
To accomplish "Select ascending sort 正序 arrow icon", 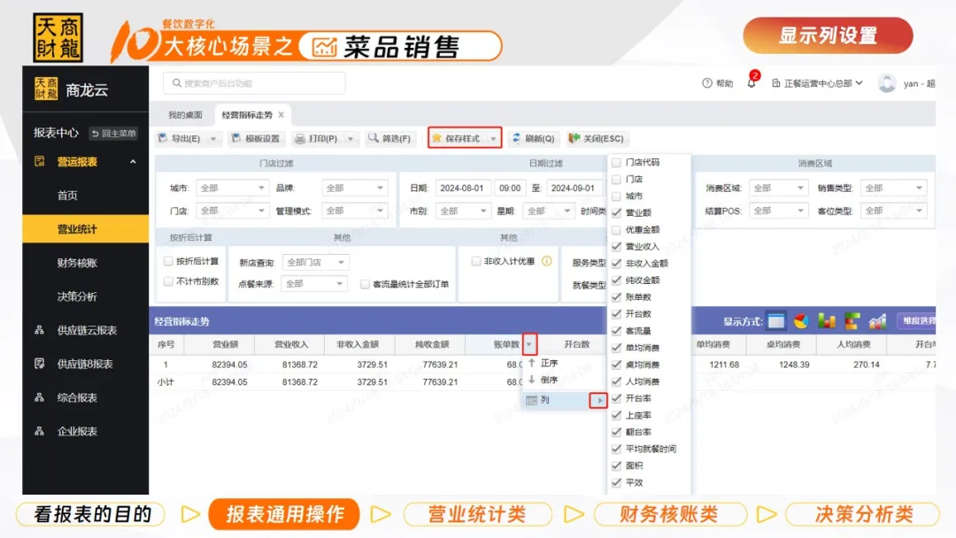I will (x=532, y=363).
